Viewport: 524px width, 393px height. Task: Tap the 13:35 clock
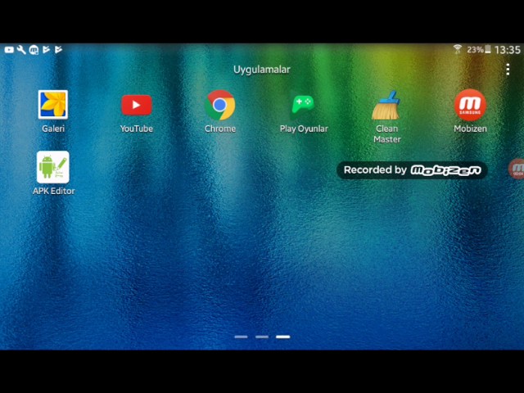point(508,50)
